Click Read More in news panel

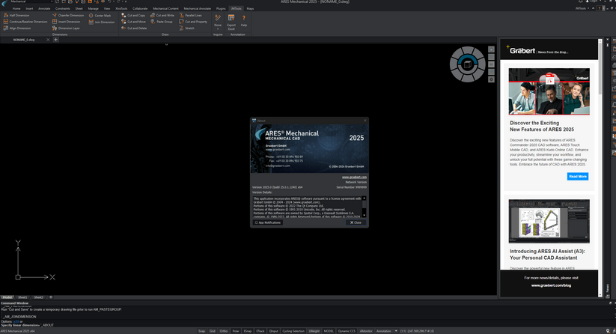click(x=578, y=177)
